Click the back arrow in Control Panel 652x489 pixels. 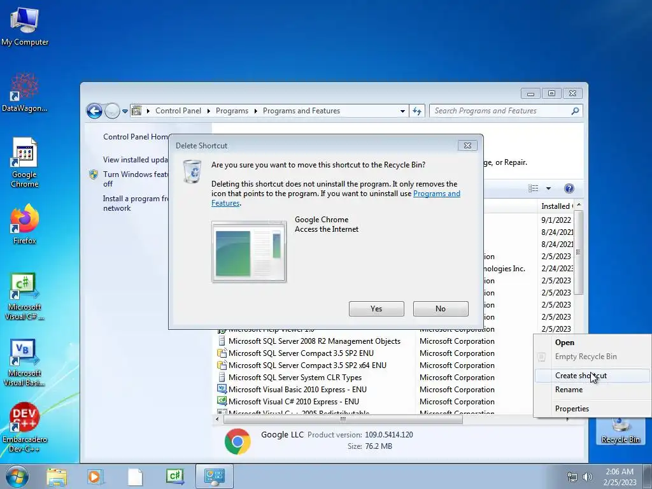point(94,111)
